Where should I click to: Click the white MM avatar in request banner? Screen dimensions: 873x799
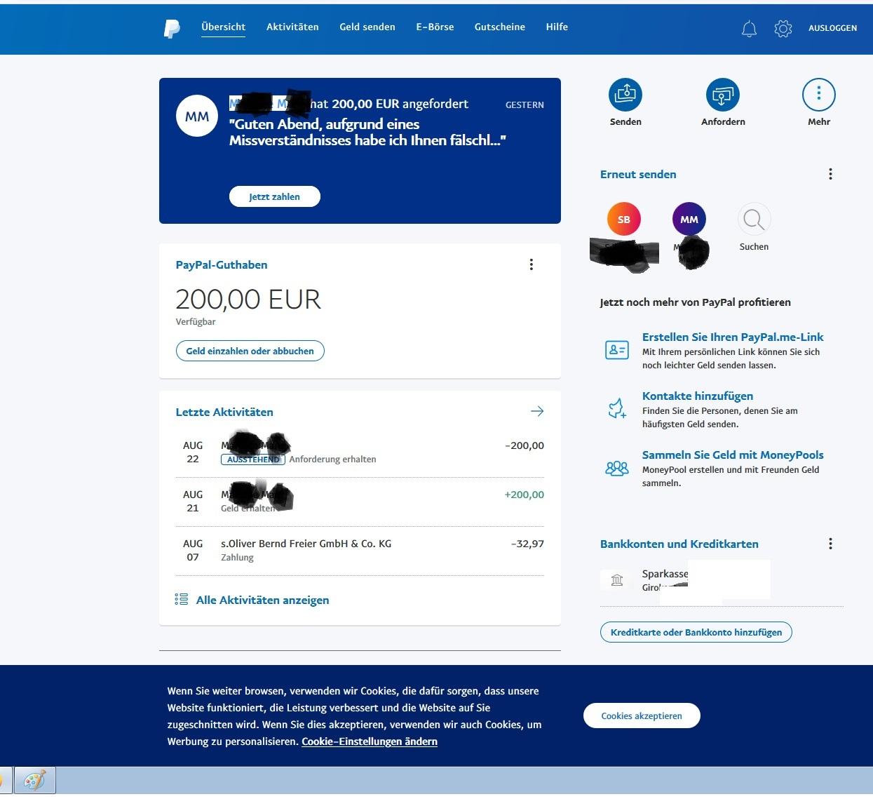tap(197, 116)
